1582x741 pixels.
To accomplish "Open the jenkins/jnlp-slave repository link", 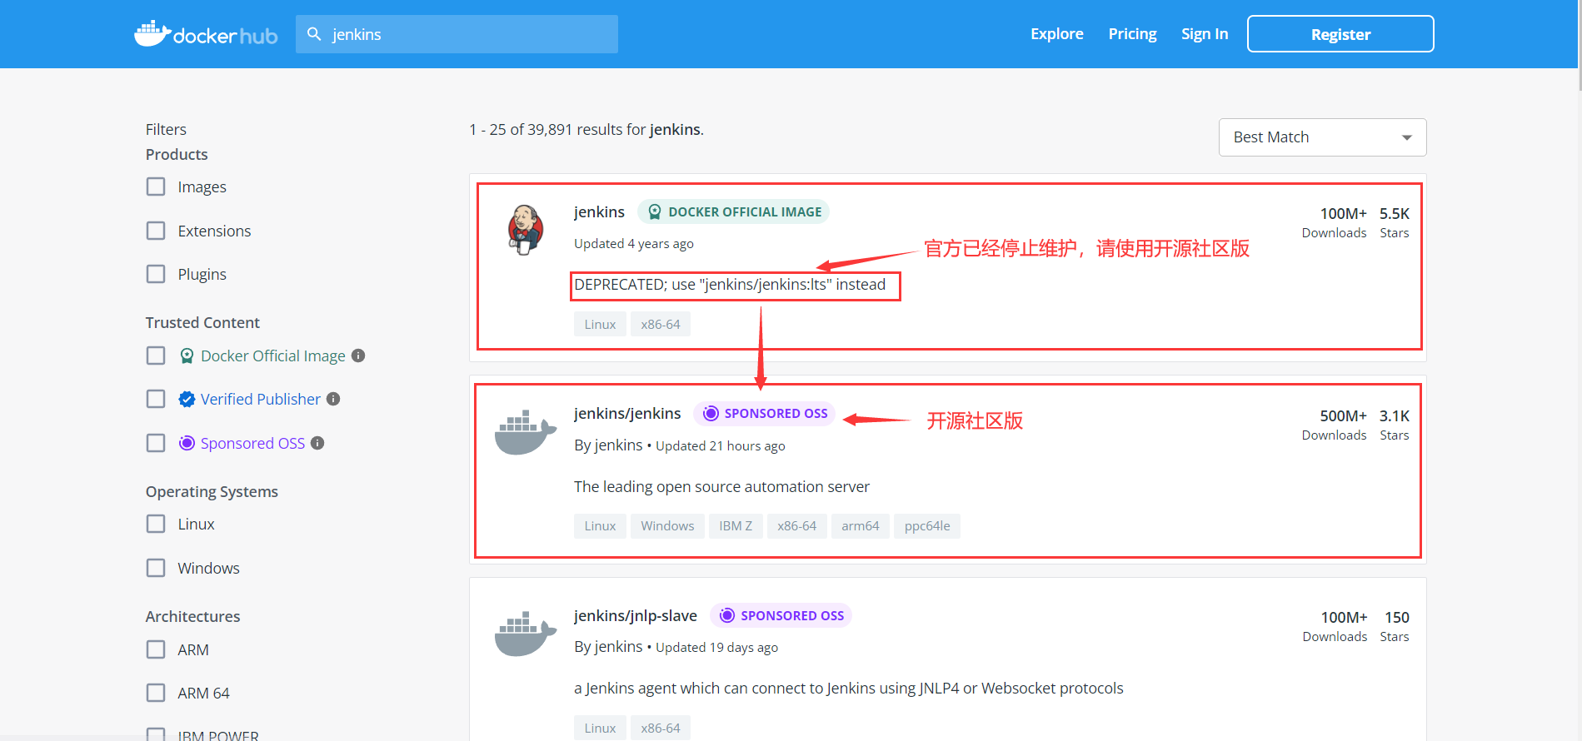I will click(635, 615).
